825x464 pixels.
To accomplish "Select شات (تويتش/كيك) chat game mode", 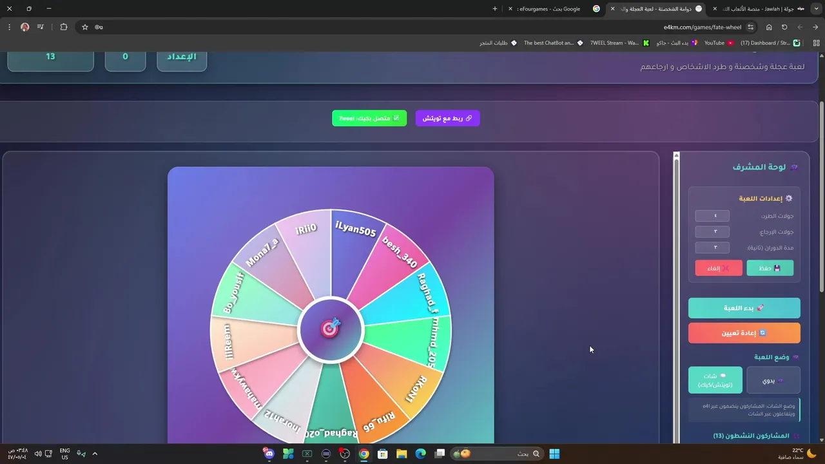I will point(715,381).
